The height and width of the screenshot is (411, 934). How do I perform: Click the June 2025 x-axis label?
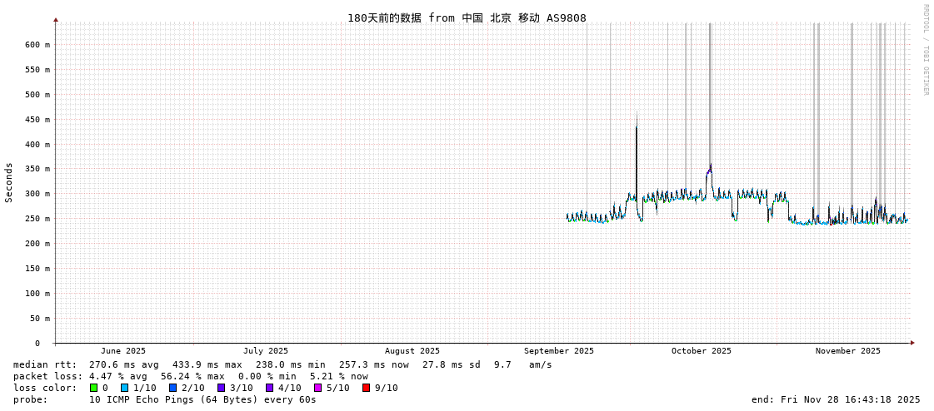[123, 351]
